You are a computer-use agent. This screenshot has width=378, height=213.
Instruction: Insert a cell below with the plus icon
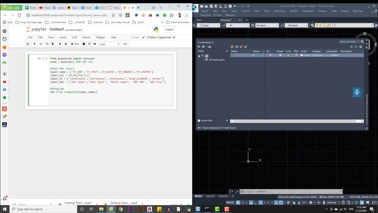34,44
